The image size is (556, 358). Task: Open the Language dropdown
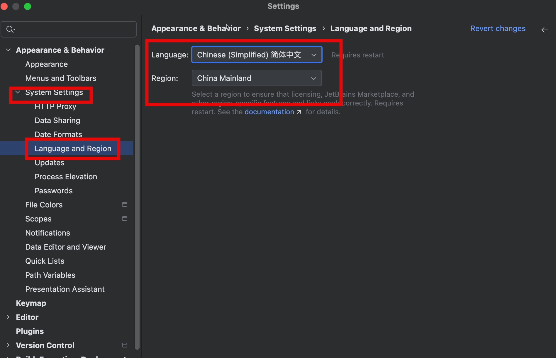[257, 55]
